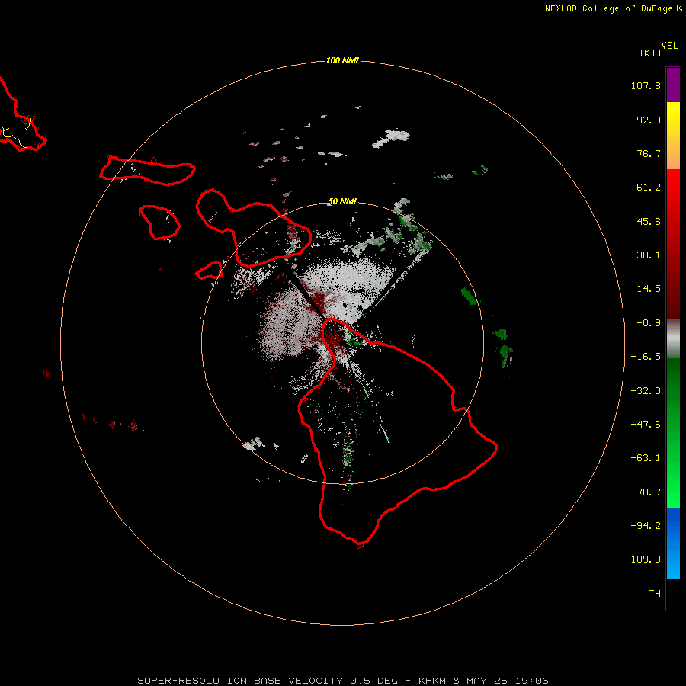This screenshot has height=686, width=686.
Task: Click the purple segment of the color bar
Action: (673, 85)
